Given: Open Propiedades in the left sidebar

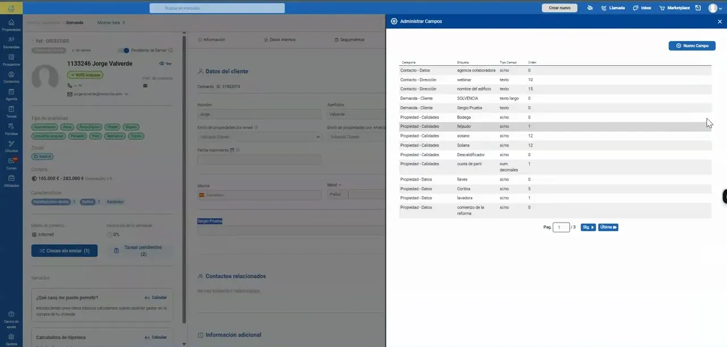Looking at the screenshot, I should pyautogui.click(x=11, y=25).
